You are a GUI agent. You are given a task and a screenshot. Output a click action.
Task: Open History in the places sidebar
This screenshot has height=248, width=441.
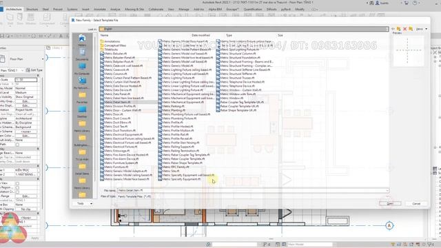pyautogui.click(x=82, y=40)
